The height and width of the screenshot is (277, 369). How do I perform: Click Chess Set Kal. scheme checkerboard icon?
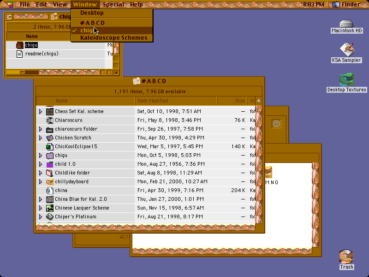(x=50, y=111)
